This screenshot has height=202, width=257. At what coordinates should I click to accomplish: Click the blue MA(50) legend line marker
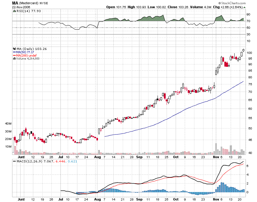pyautogui.click(x=15, y=52)
